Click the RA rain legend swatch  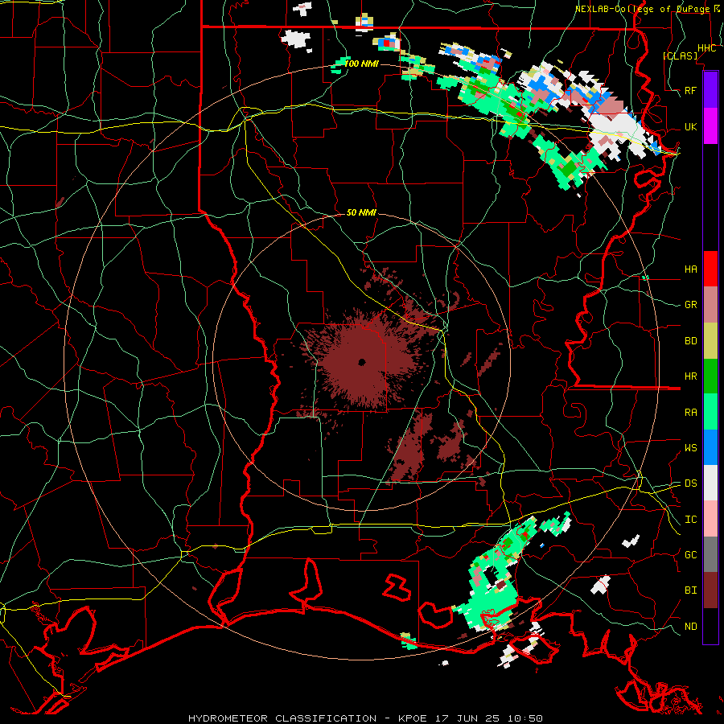[710, 412]
